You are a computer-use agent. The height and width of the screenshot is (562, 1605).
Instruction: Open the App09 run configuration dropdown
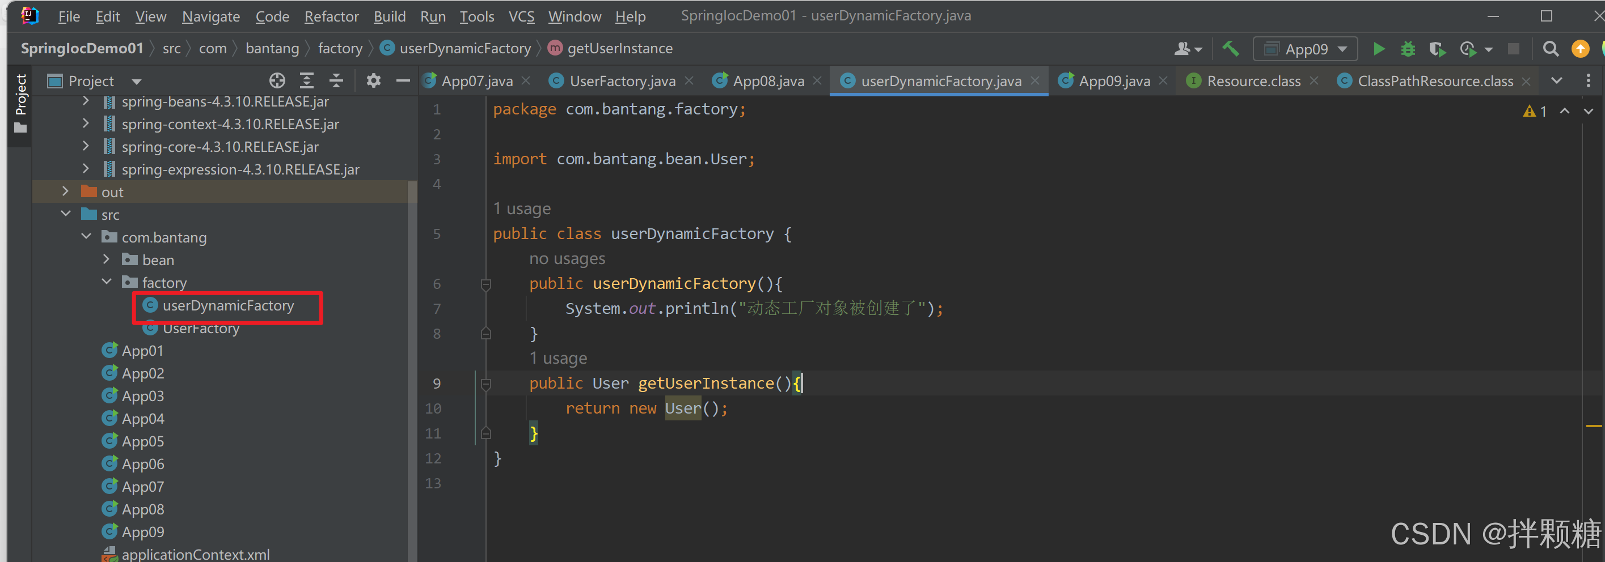(x=1306, y=49)
